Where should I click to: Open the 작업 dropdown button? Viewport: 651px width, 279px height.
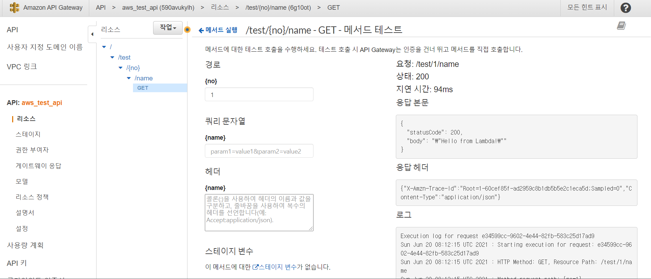click(x=168, y=28)
